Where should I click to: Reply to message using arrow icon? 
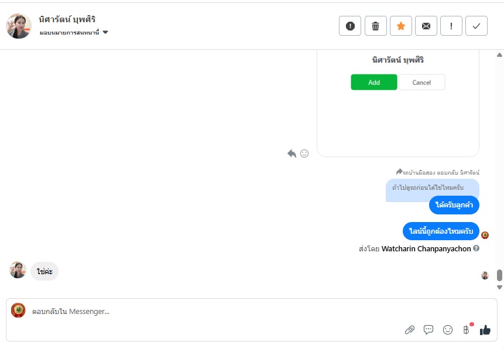click(292, 153)
